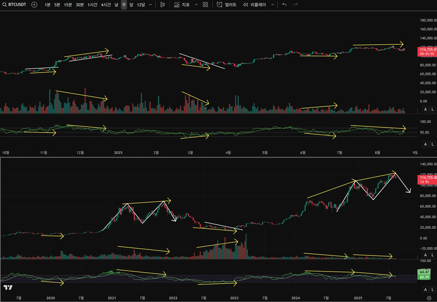Click the 3월 time axis label

tap(190, 153)
